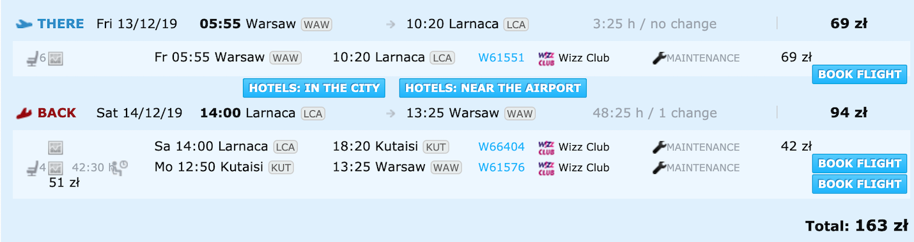This screenshot has height=242, width=914.
Task: Open flight number W66404 link
Action: click(501, 147)
